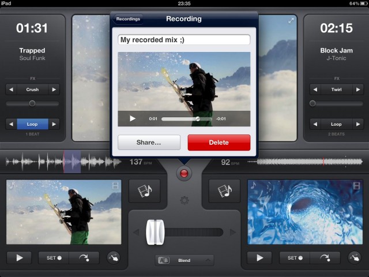369x277 pixels.
Task: Tap the left deck jump cue arrow
Action: (x=84, y=258)
